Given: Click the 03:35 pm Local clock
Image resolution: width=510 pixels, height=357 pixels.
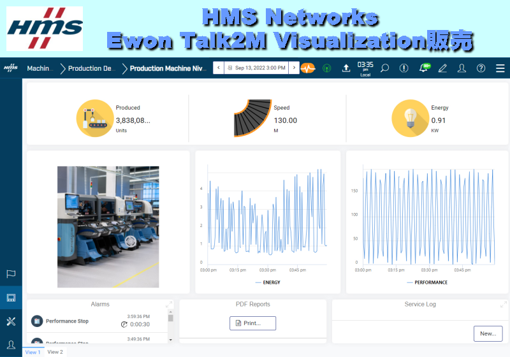Looking at the screenshot, I should tap(365, 69).
